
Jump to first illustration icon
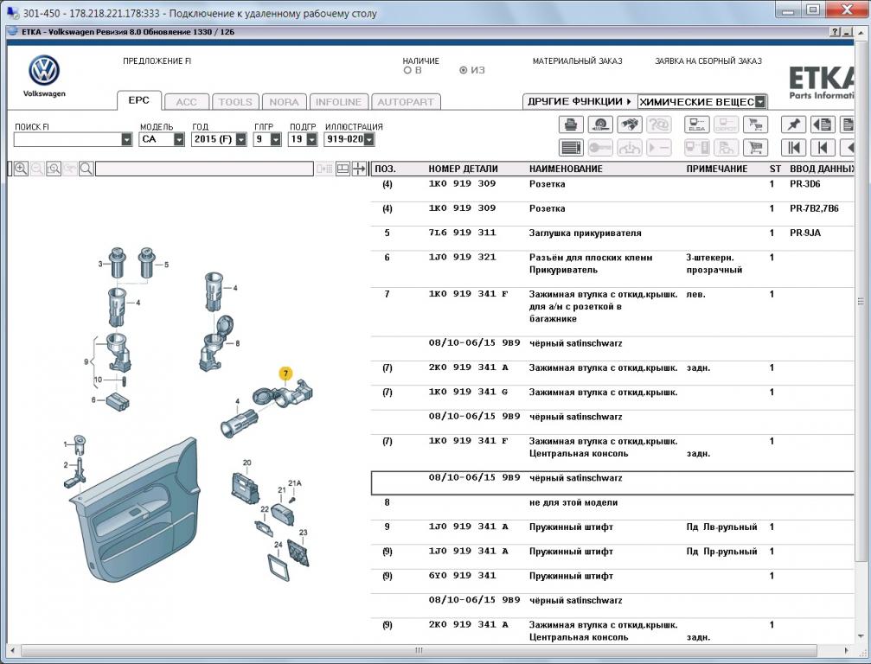(x=793, y=148)
